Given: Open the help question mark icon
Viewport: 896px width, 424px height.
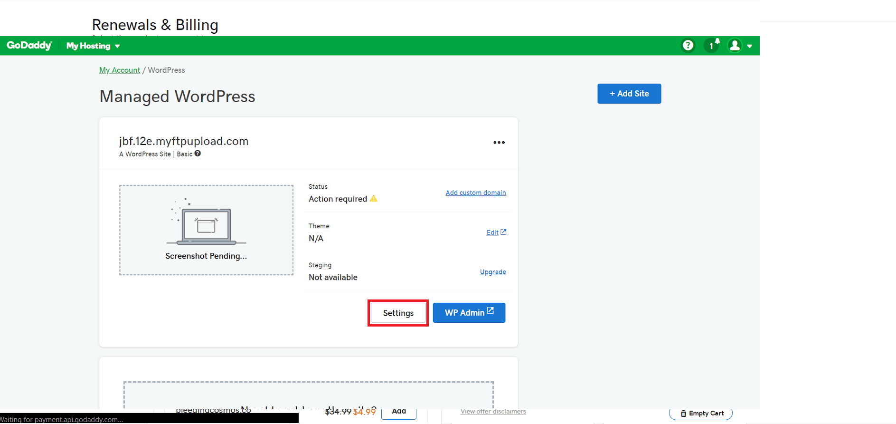Looking at the screenshot, I should tap(688, 46).
